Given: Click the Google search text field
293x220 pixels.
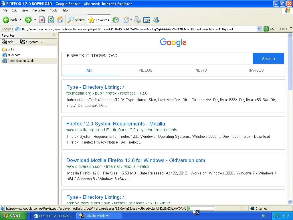Looking at the screenshot, I should tap(157, 58).
